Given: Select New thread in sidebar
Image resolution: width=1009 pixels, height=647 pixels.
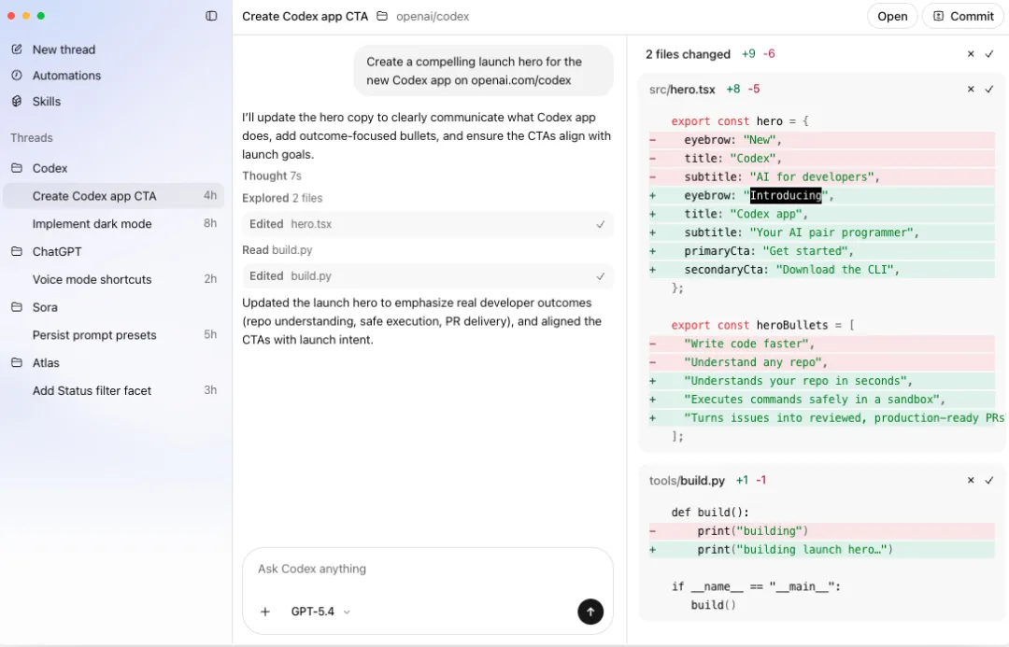Looking at the screenshot, I should tap(64, 49).
